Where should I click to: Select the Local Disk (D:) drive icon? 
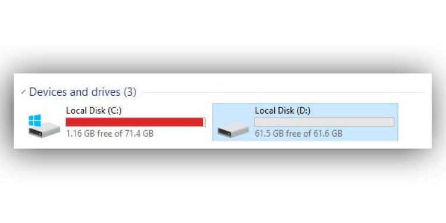(233, 130)
